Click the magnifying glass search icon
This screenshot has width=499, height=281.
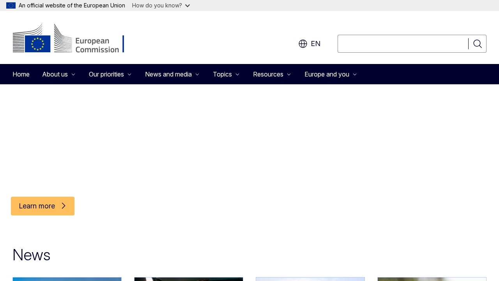[x=477, y=44]
